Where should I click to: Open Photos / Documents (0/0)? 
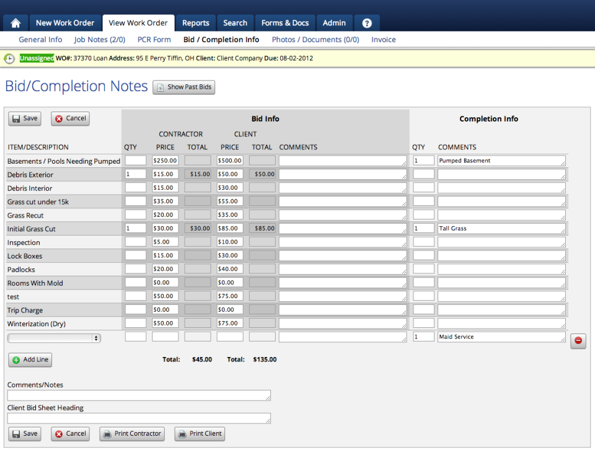pyautogui.click(x=315, y=39)
